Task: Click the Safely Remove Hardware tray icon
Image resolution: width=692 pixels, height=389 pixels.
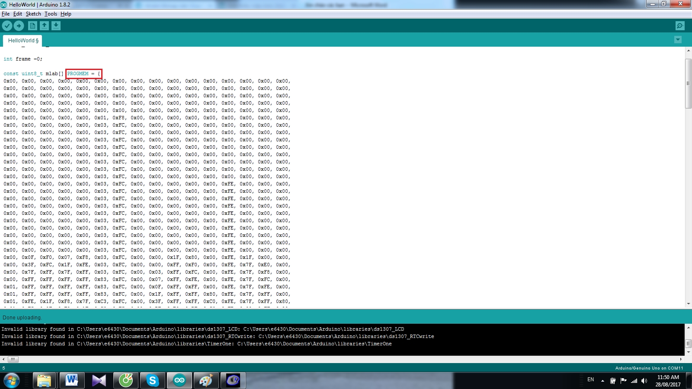Action: (x=613, y=381)
